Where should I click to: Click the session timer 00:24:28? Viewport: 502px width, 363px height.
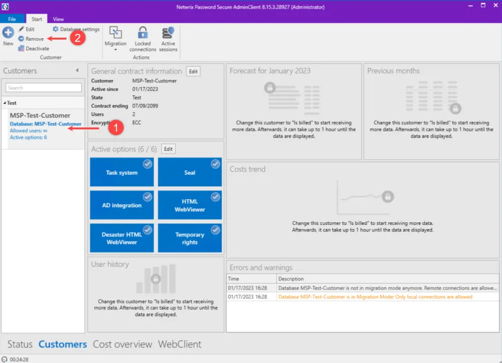(19, 359)
